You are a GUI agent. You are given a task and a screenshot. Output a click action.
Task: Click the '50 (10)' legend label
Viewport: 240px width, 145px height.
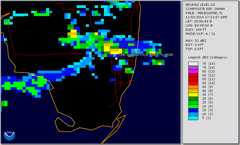[x=208, y=83]
